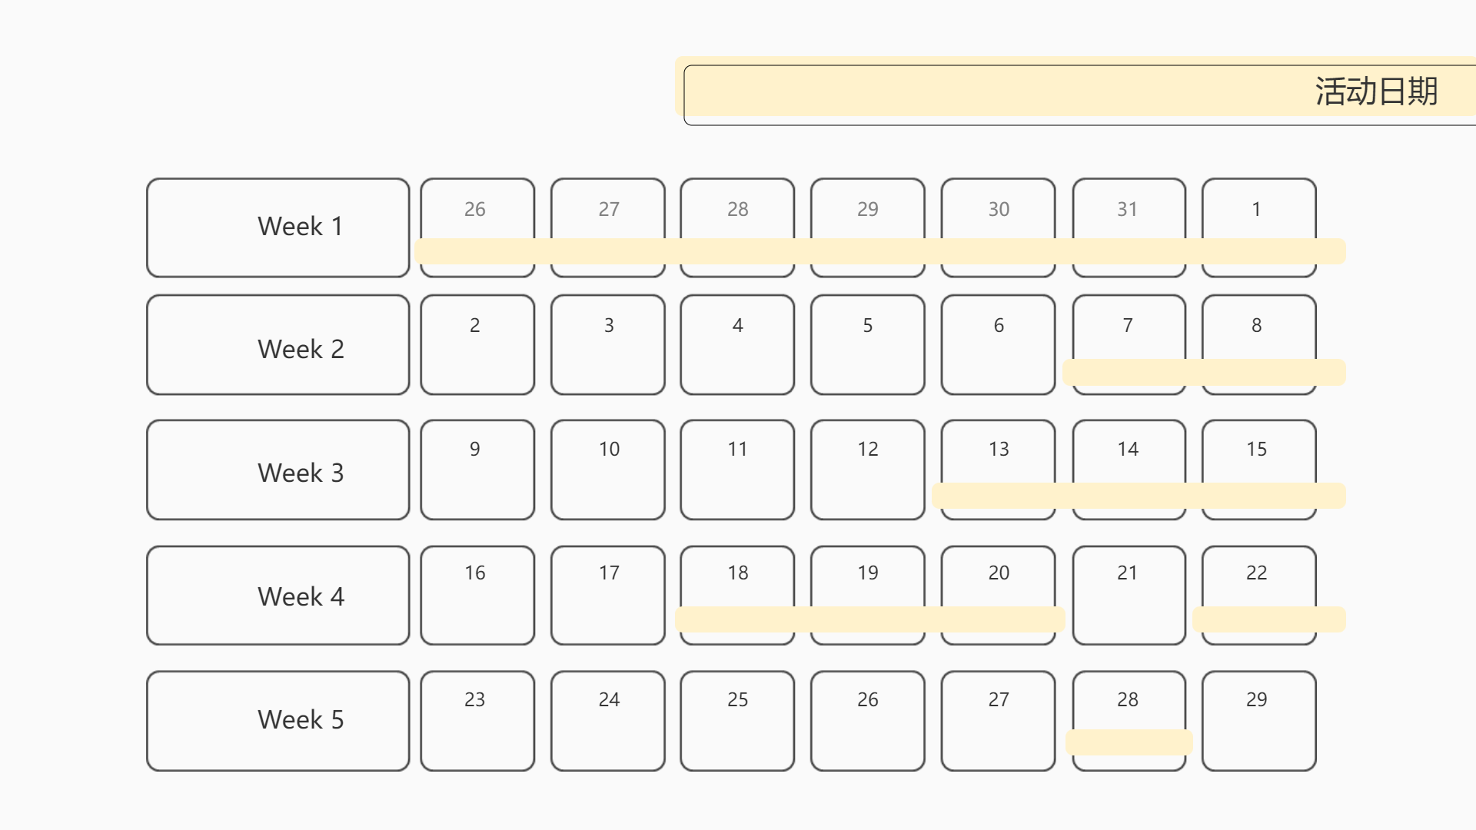This screenshot has width=1476, height=830.
Task: Choose the Week 4 label box
Action: coord(278,596)
